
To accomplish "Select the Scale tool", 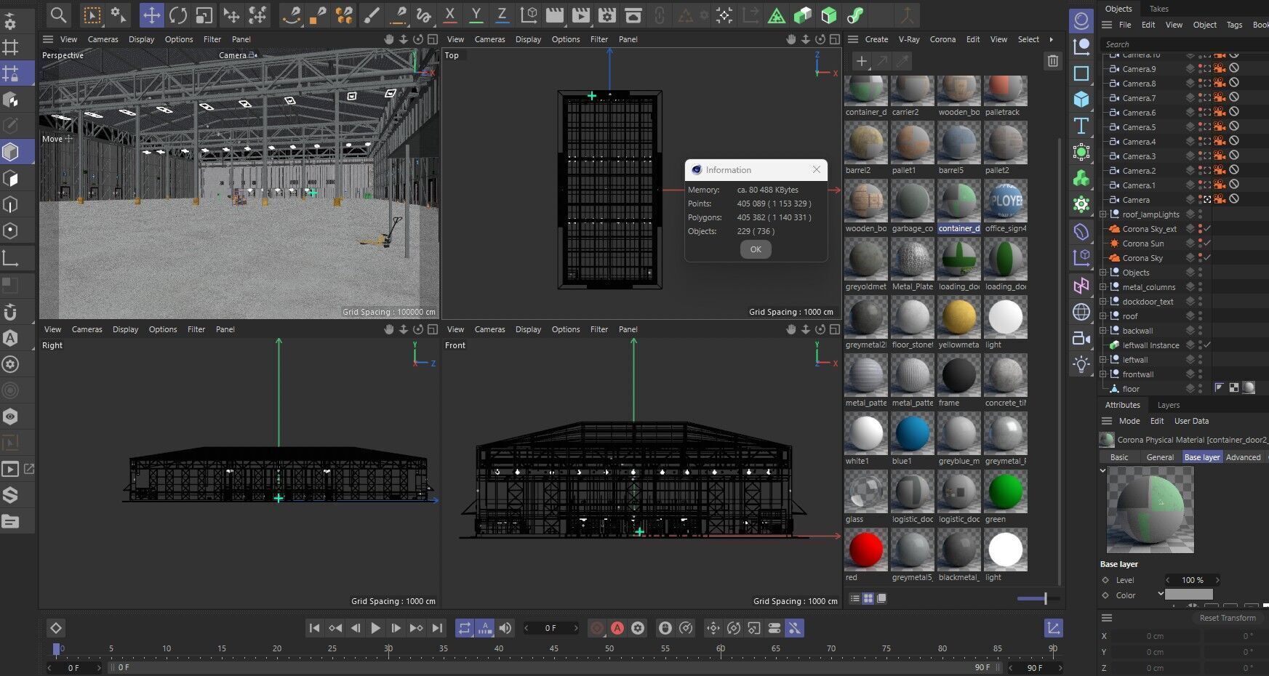I will tap(204, 15).
